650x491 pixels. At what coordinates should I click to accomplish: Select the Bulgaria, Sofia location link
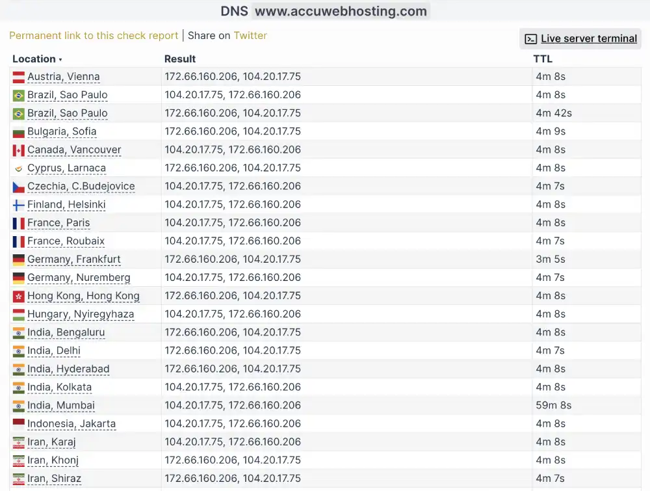[x=62, y=131]
